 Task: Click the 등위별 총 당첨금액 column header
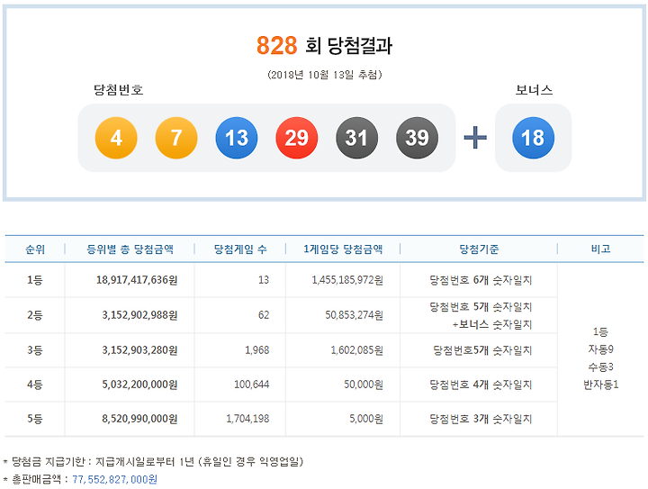click(130, 249)
